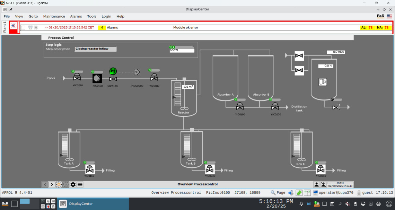The width and height of the screenshot is (395, 210).
Task: Click the NA: 78 counter
Action: 384,27
